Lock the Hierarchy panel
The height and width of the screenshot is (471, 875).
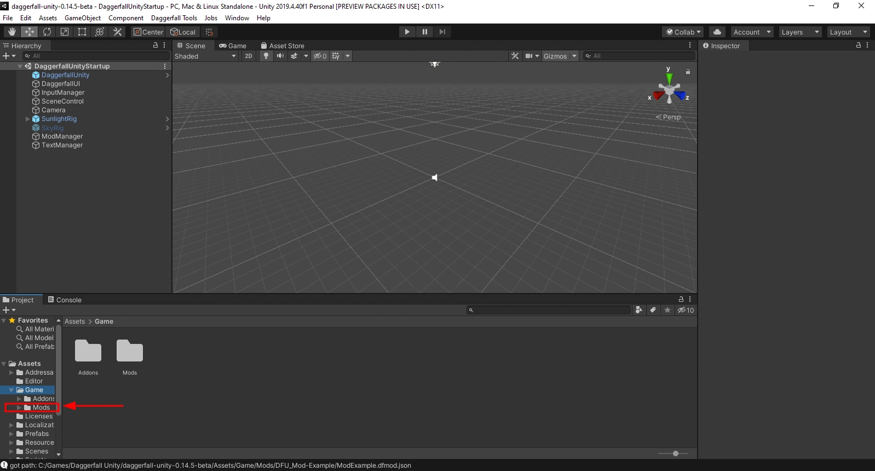pyautogui.click(x=156, y=45)
